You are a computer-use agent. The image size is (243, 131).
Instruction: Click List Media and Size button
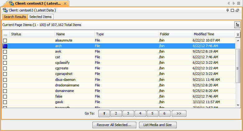point(158,125)
